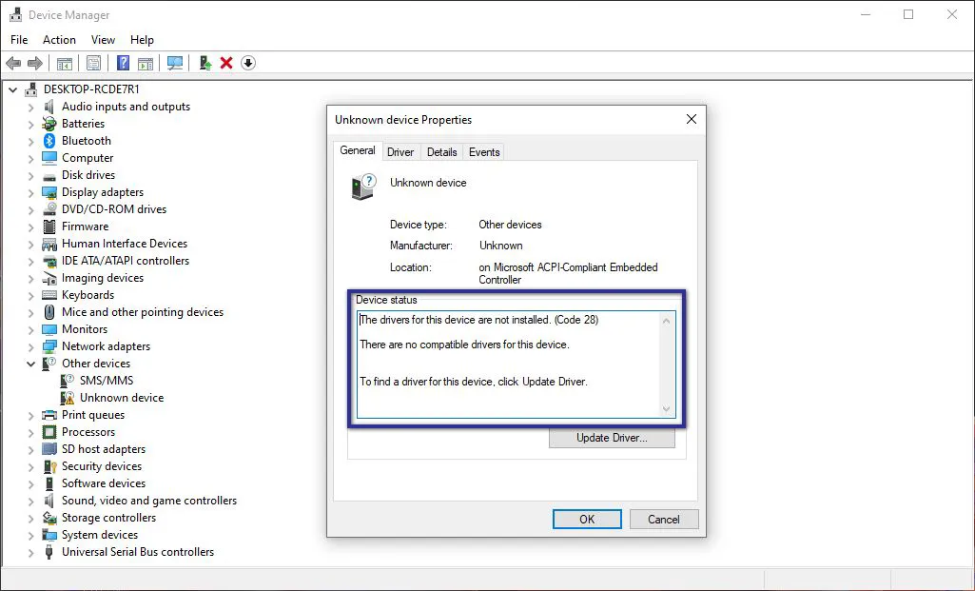Click Scan for hardware changes icon
Viewport: 975px width, 591px height.
coord(175,63)
